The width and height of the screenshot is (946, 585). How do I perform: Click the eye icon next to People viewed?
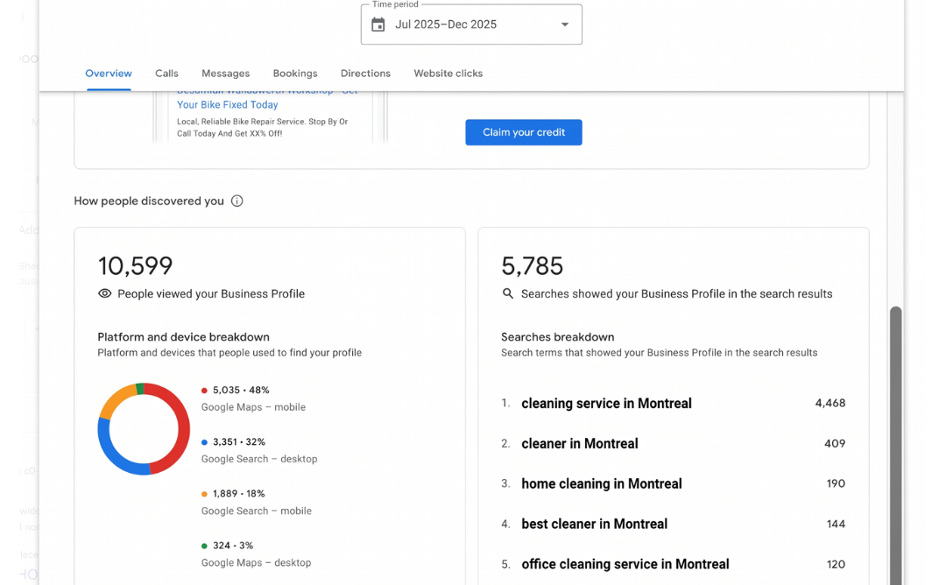point(105,293)
